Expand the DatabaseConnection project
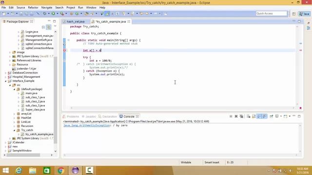312x175 pixels. coord(5,73)
